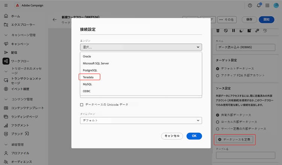Click the pause icon in the toolbar

coord(233,30)
